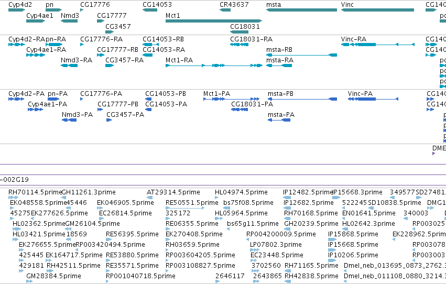This screenshot has width=446, height=284.
Task: Select the Cyp4d2-RA transcript label
Action: coord(27,39)
